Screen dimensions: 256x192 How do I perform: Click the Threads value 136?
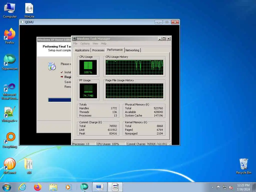pyautogui.click(x=114, y=112)
